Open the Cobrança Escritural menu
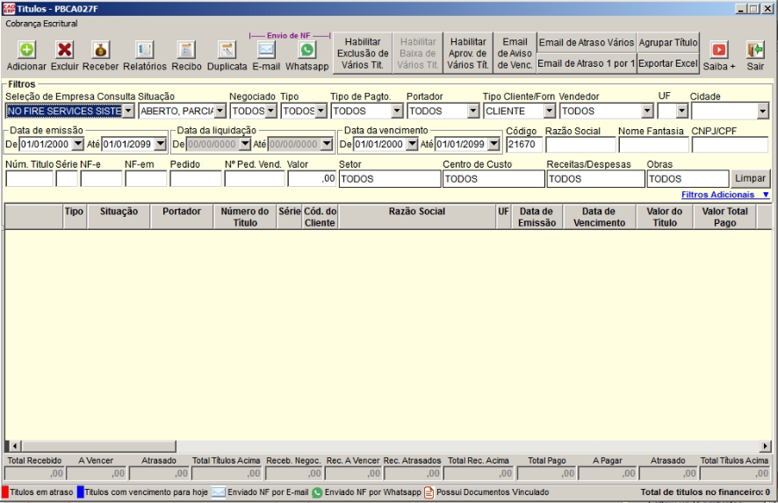 (41, 24)
